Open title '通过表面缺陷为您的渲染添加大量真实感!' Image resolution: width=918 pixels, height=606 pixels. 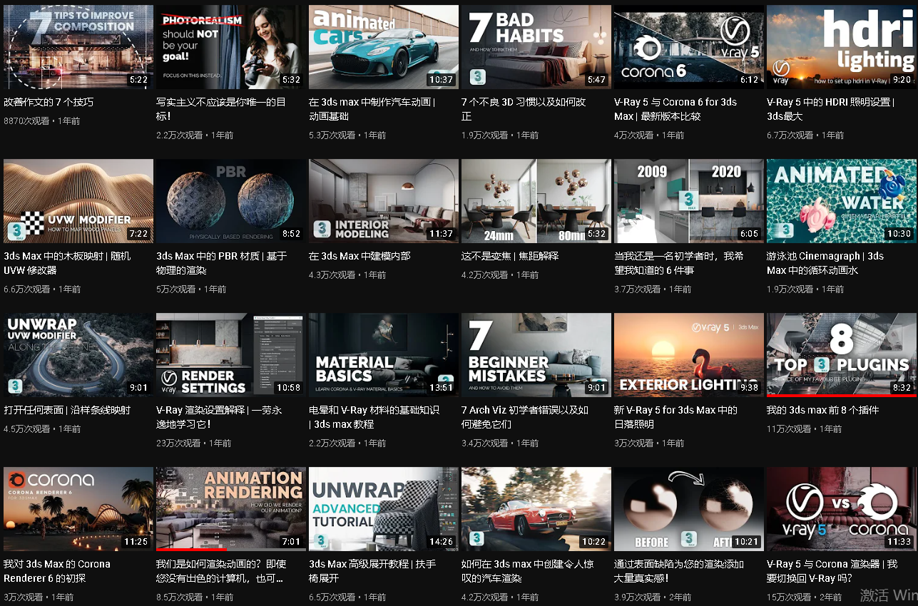(679, 571)
